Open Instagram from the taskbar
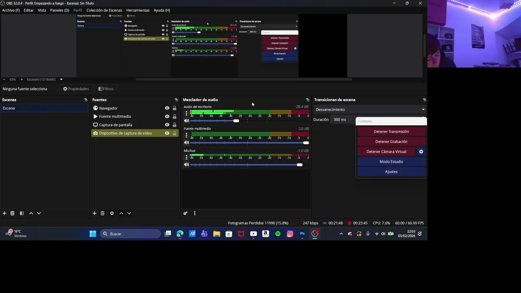The height and width of the screenshot is (293, 521). [x=290, y=234]
